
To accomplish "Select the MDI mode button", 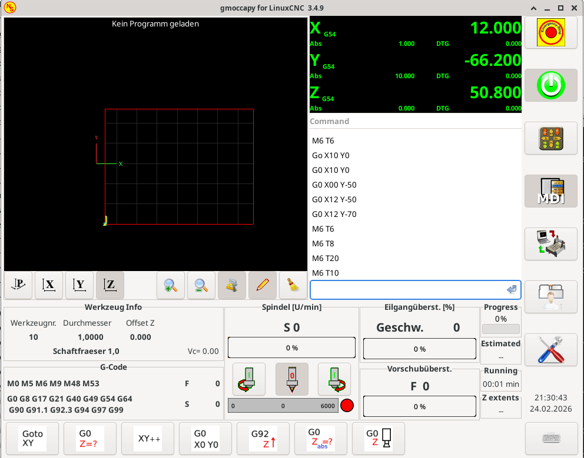I will tap(550, 191).
